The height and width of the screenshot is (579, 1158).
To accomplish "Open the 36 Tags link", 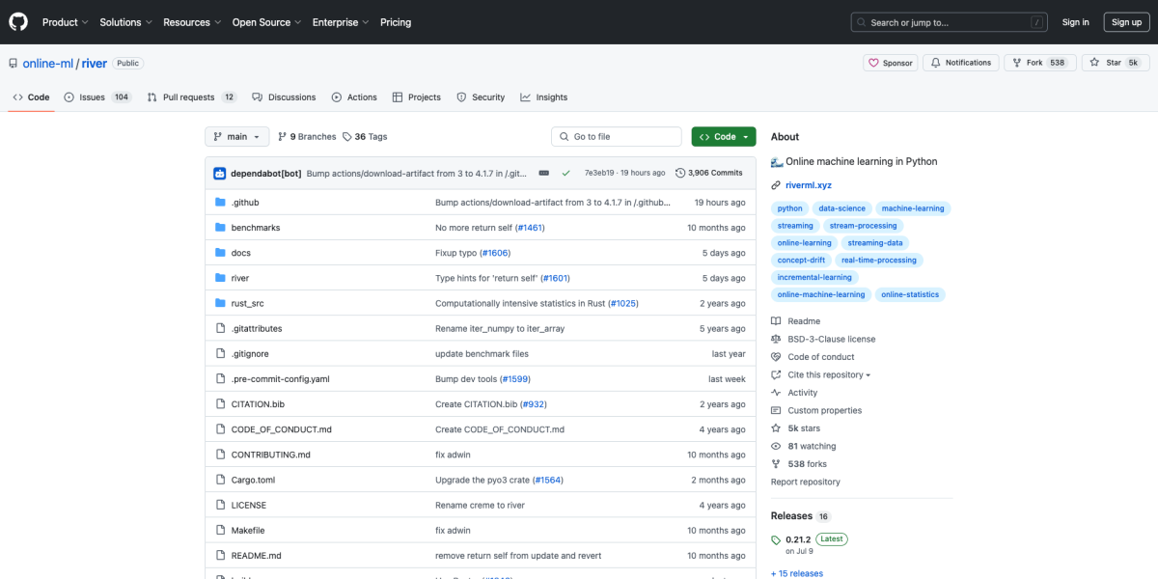I will (365, 137).
